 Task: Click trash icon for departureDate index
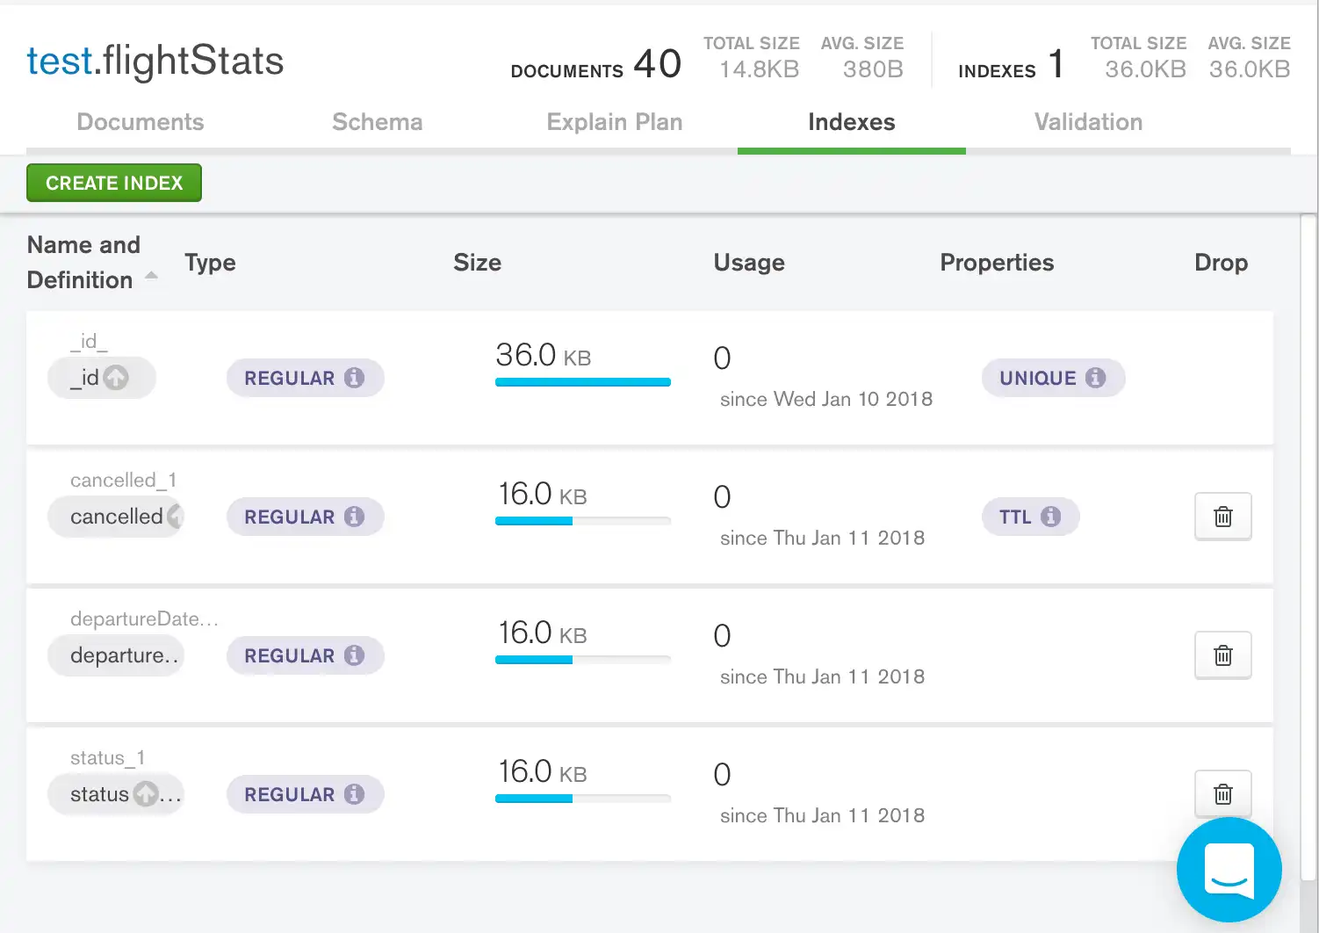pos(1222,655)
